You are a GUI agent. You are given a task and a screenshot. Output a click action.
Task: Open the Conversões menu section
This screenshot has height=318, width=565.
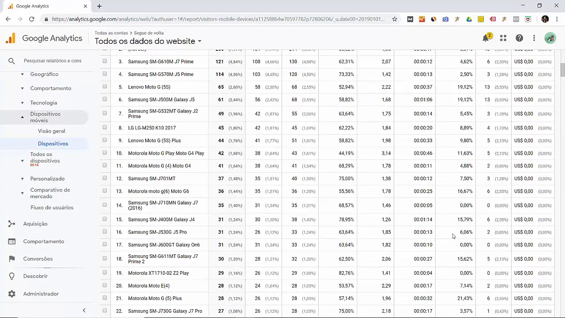point(38,259)
